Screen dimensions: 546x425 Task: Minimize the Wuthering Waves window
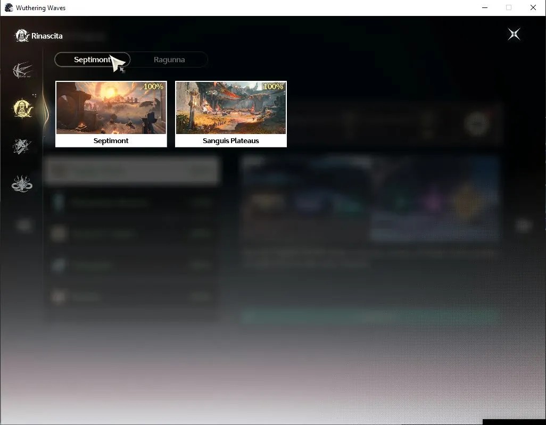pyautogui.click(x=485, y=7)
